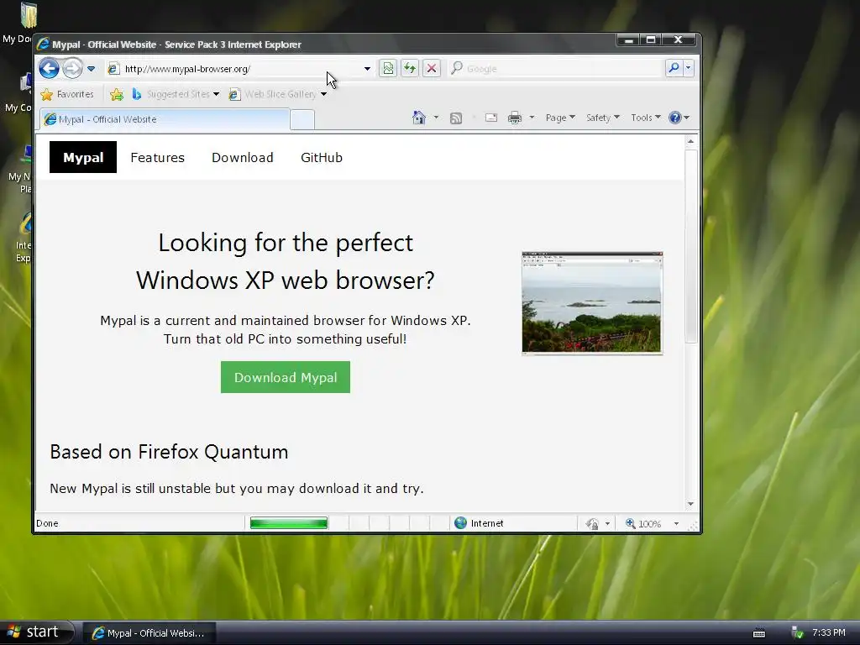Expand the address bar history dropdown
Screen dimensions: 860x645
click(x=367, y=69)
